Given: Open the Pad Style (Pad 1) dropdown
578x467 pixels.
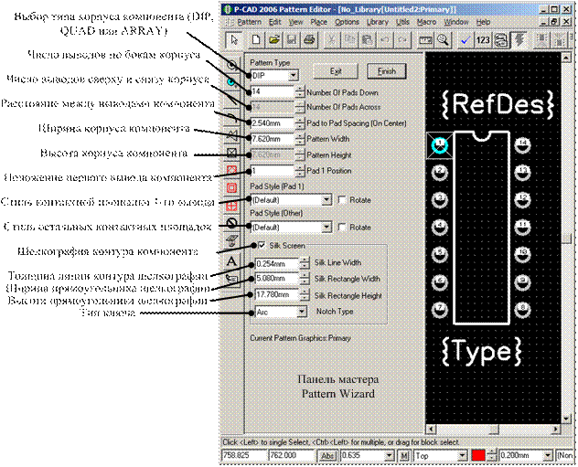Looking at the screenshot, I should point(326,200).
